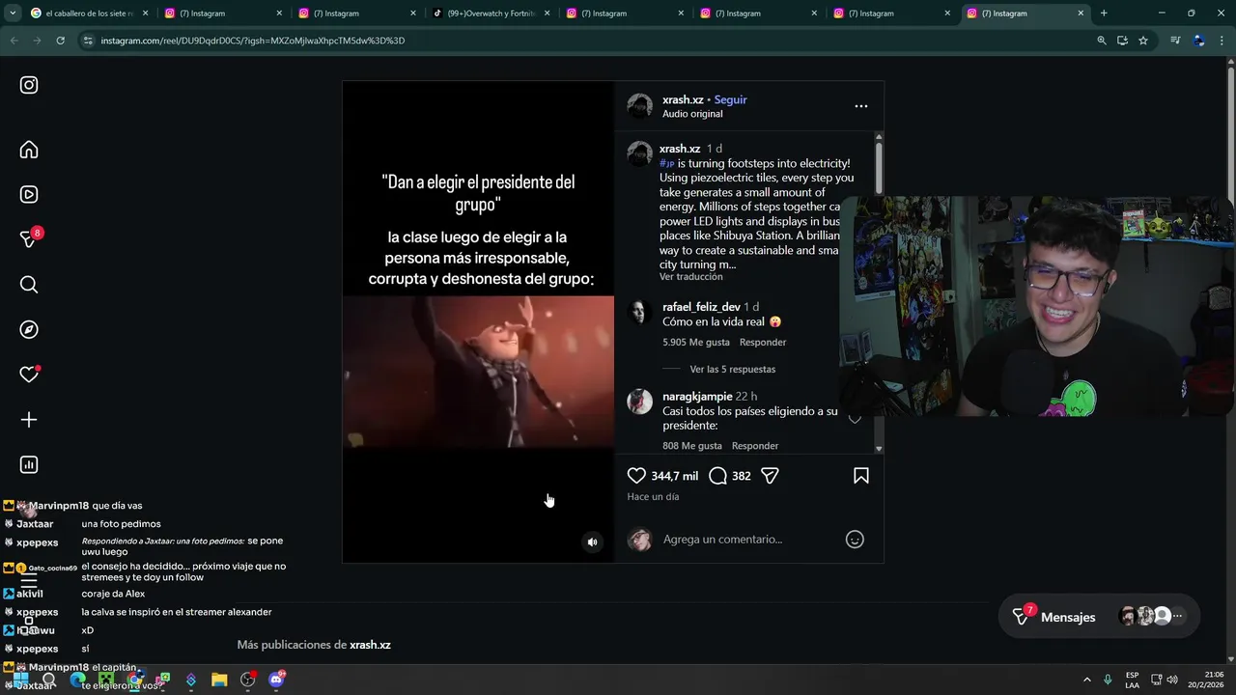This screenshot has width=1236, height=695.
Task: Open Chrome three-dot menu
Action: (x=1222, y=41)
